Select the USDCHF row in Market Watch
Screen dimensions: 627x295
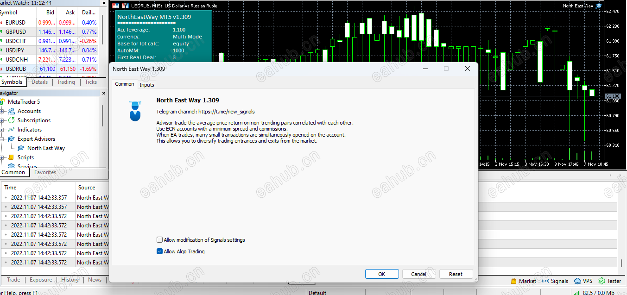coord(49,41)
